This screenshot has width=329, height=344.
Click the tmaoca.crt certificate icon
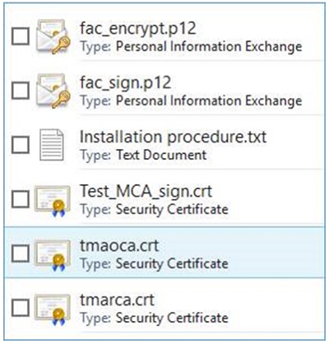point(52,256)
